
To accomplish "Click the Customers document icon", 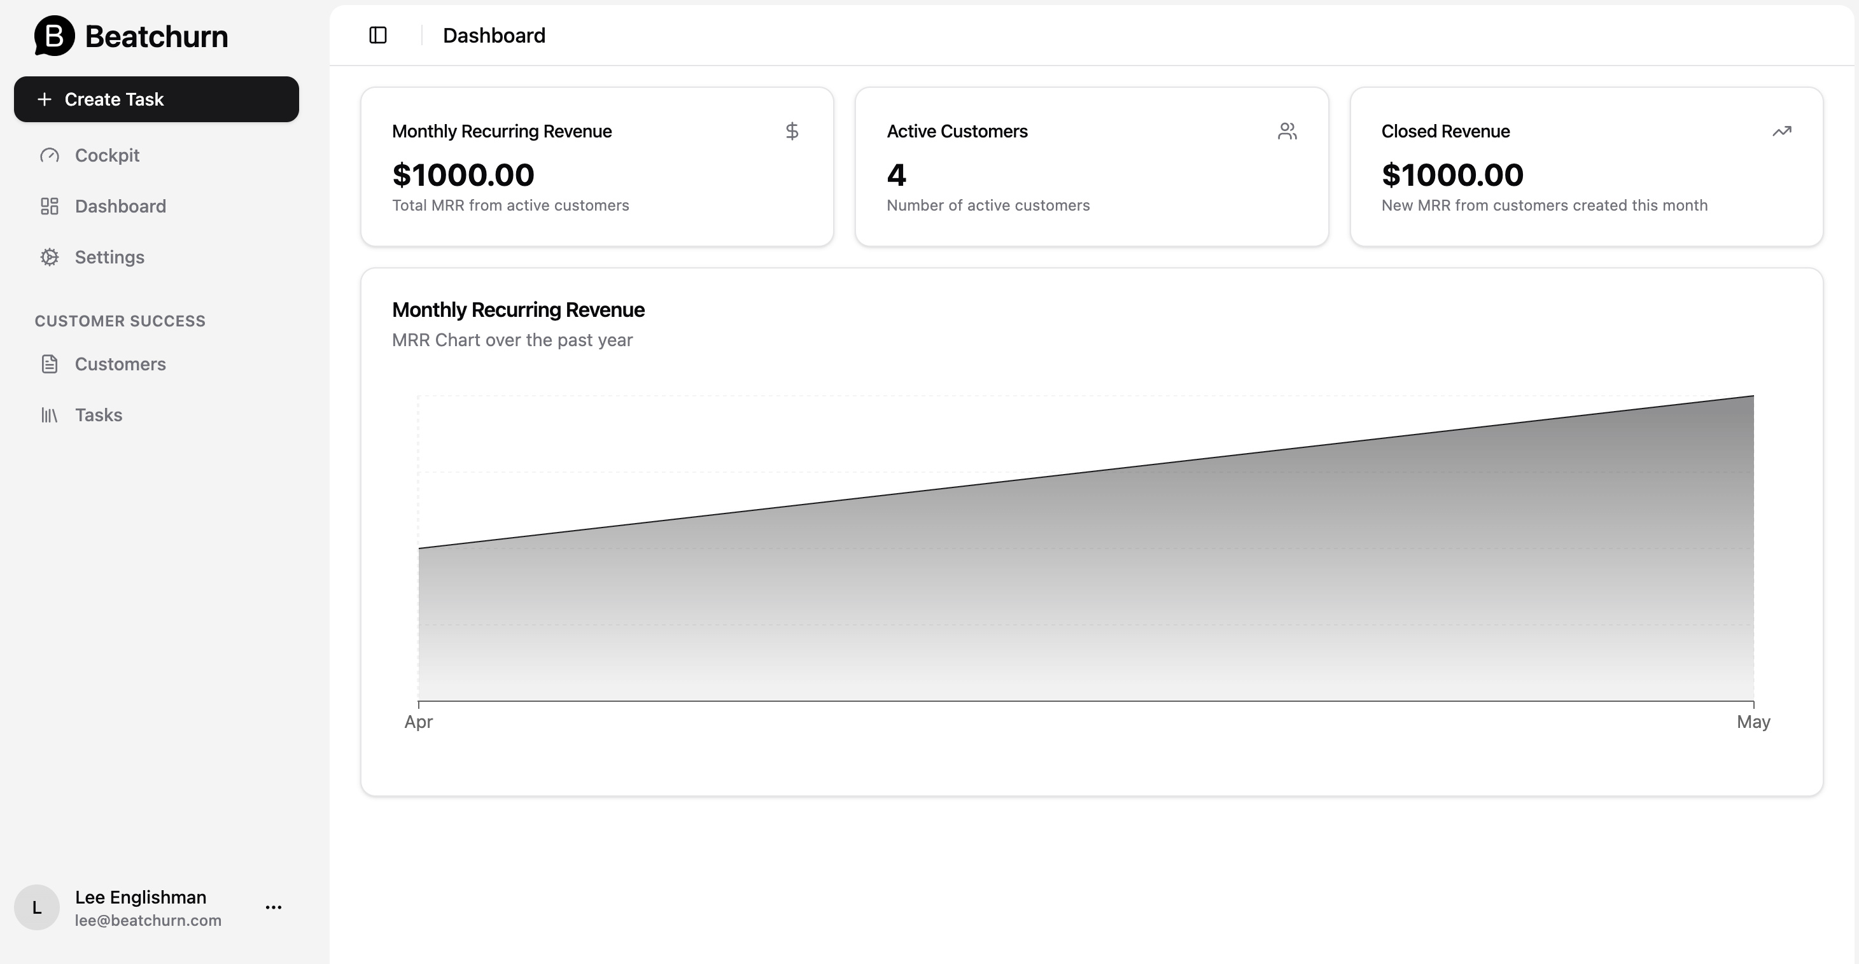I will tap(49, 364).
